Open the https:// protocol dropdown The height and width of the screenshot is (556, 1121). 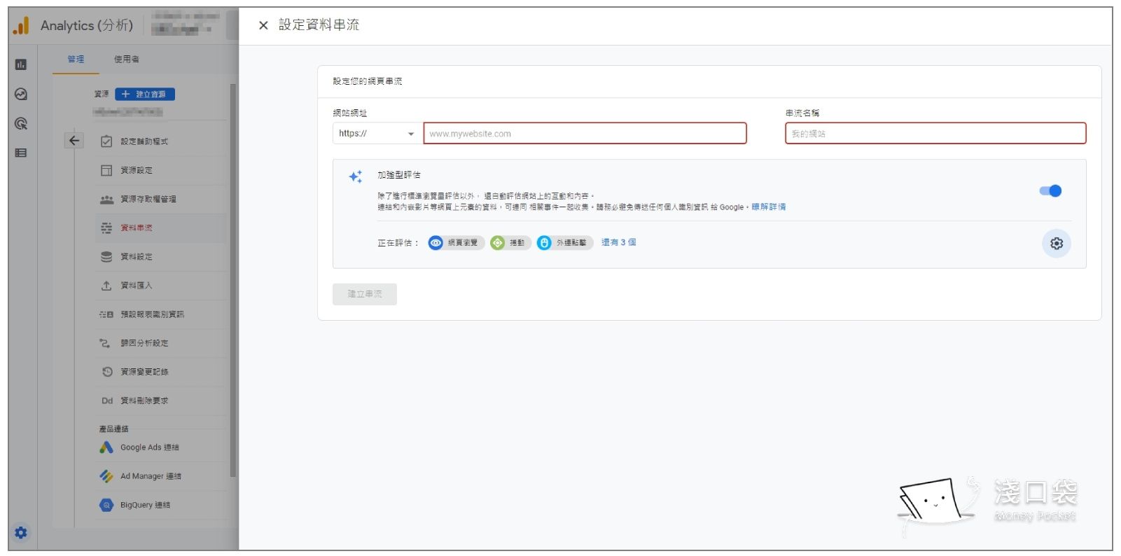[377, 133]
